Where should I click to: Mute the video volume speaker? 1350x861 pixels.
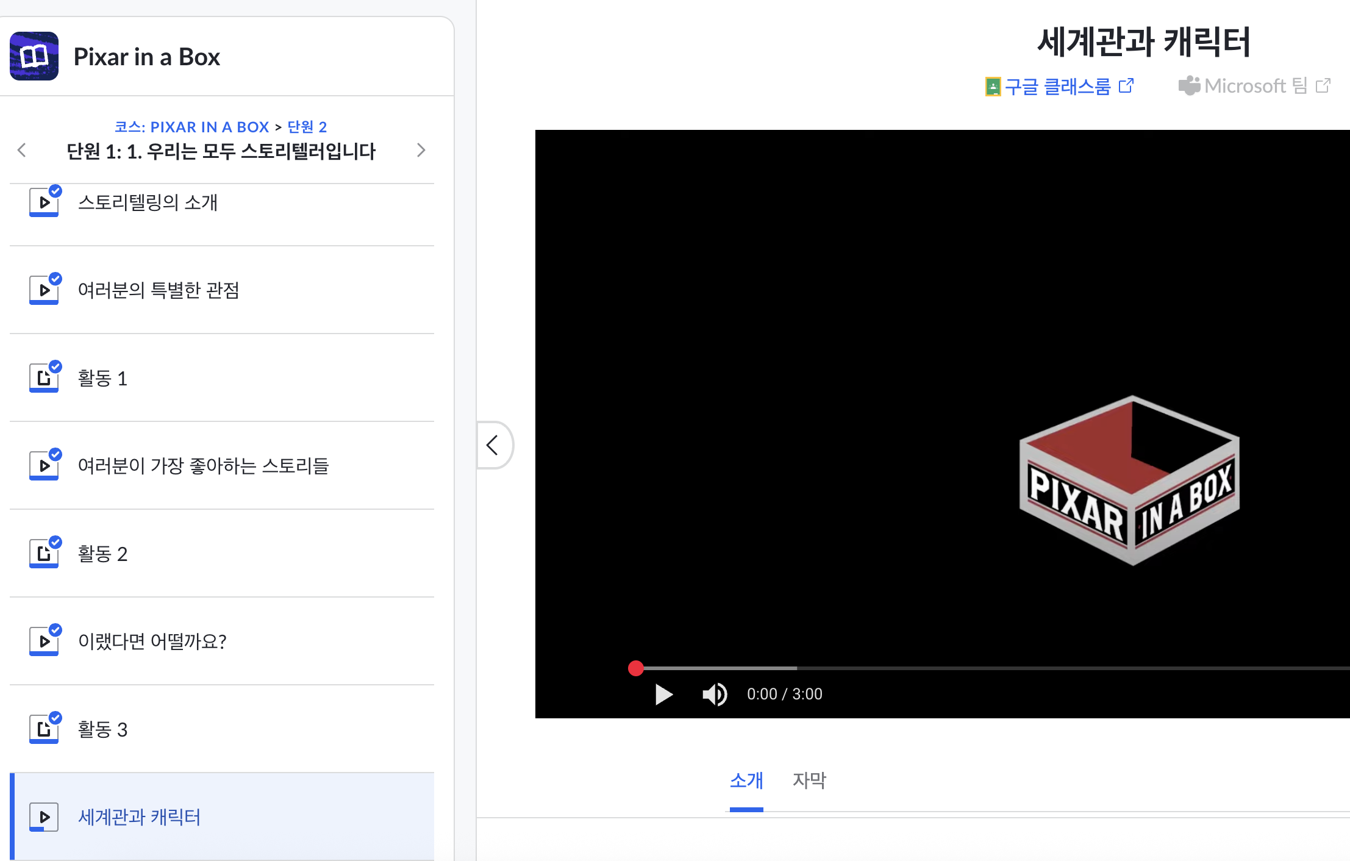click(714, 694)
